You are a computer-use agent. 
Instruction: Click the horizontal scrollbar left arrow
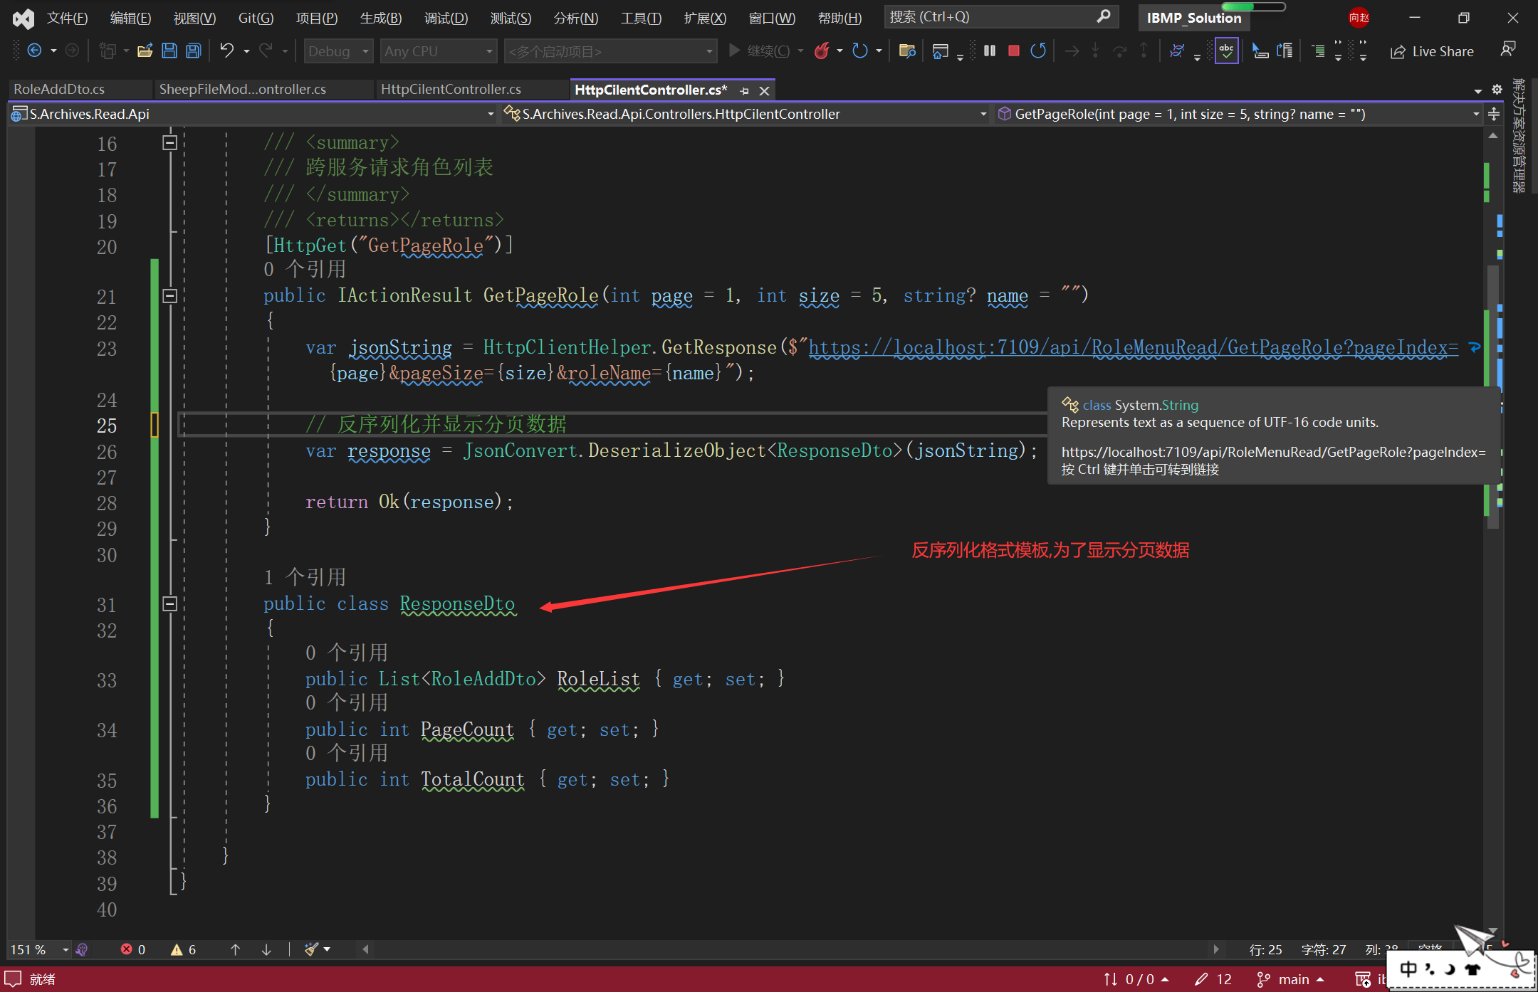point(366,949)
